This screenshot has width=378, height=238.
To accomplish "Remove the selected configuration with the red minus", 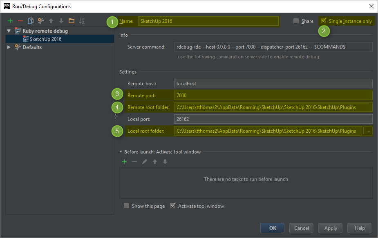I will [20, 21].
